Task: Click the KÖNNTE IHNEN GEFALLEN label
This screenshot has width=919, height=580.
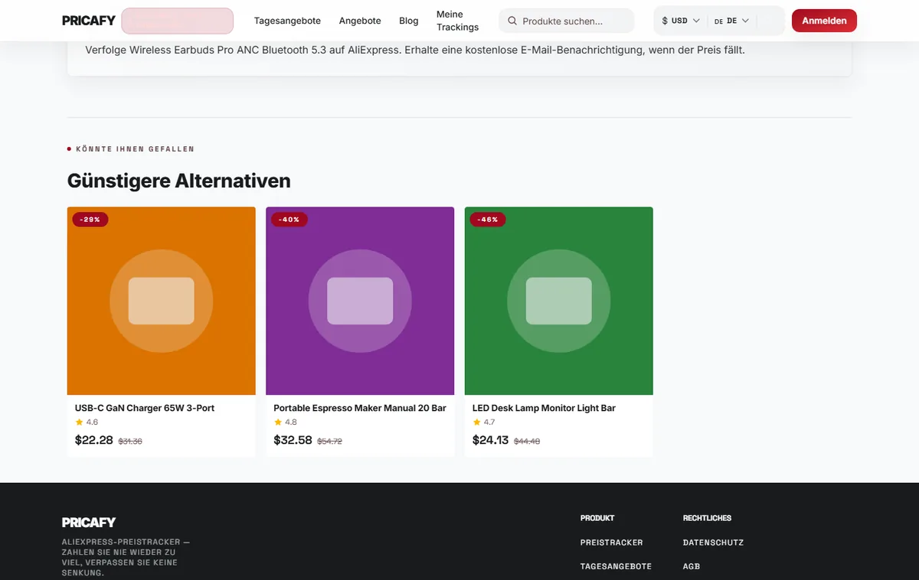Action: [x=135, y=149]
